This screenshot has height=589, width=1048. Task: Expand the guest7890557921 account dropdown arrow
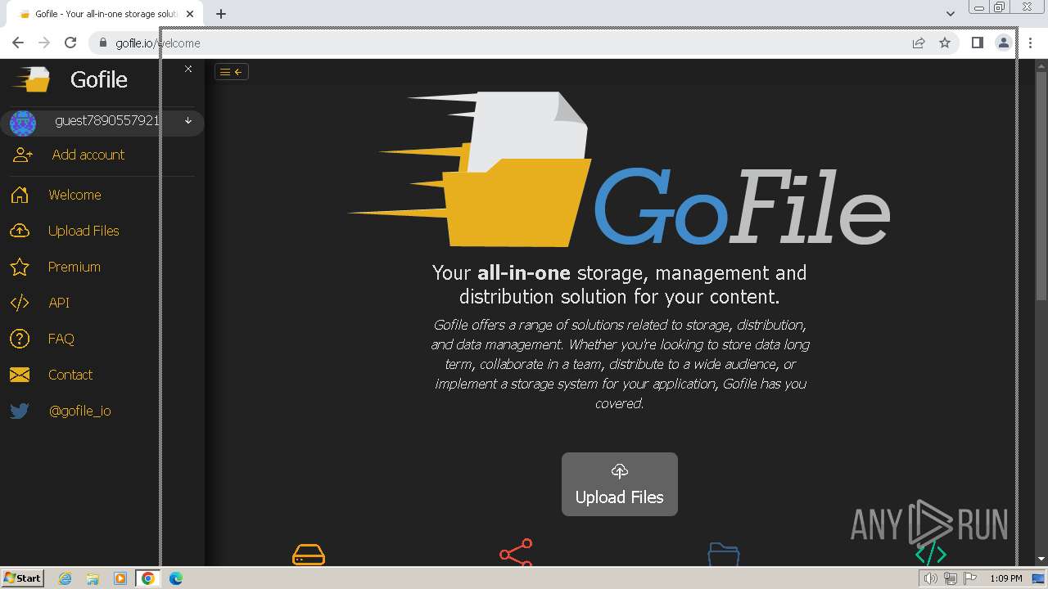pos(188,121)
